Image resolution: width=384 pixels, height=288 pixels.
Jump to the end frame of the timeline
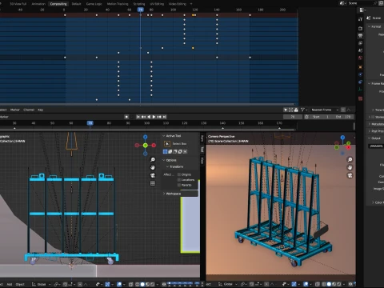(x=165, y=117)
